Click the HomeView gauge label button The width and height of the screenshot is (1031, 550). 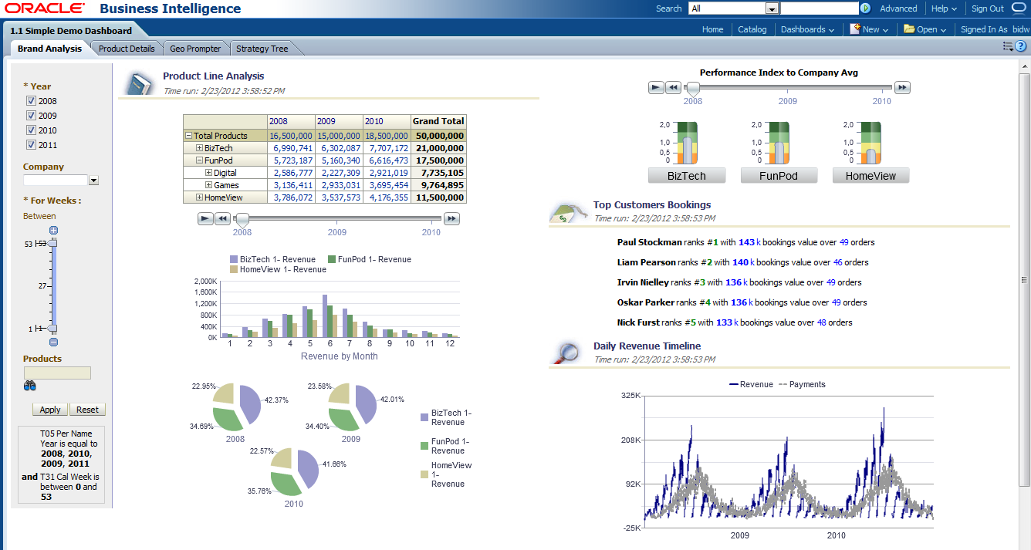(871, 176)
